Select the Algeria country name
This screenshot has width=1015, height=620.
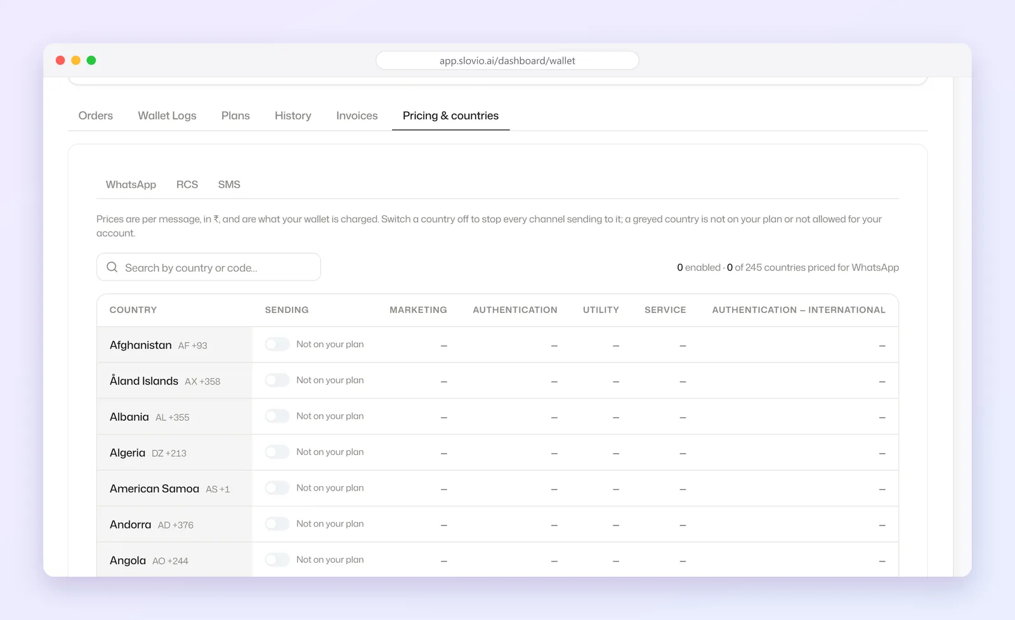[x=128, y=453]
